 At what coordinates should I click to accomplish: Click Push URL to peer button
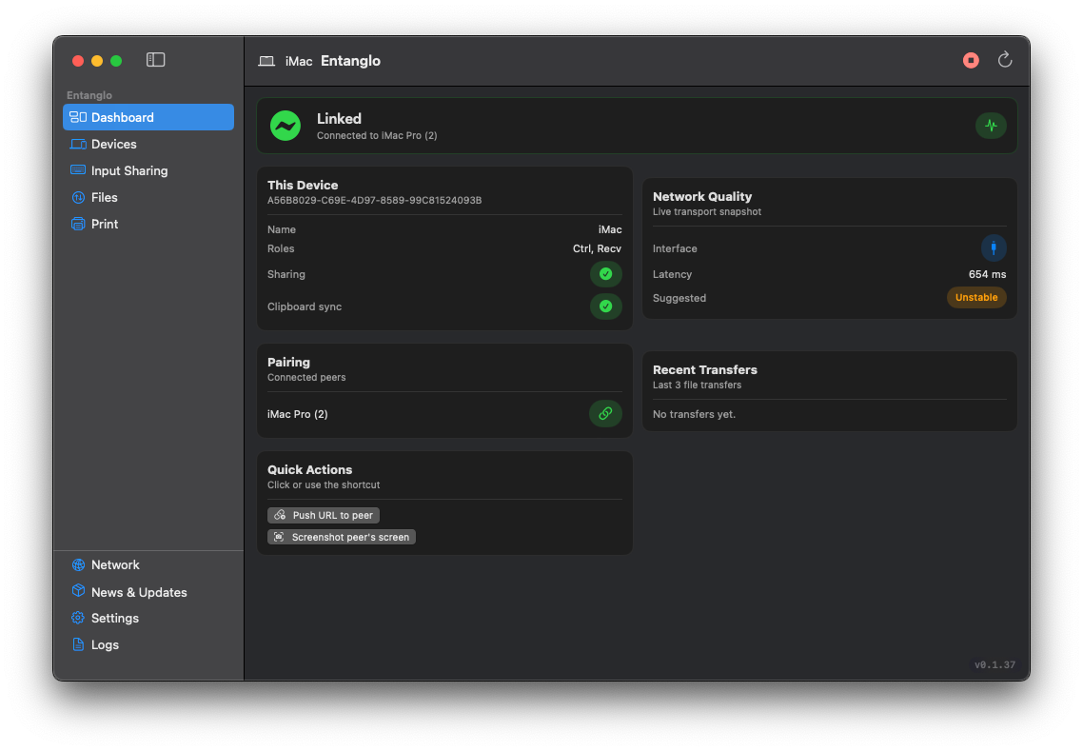point(324,515)
